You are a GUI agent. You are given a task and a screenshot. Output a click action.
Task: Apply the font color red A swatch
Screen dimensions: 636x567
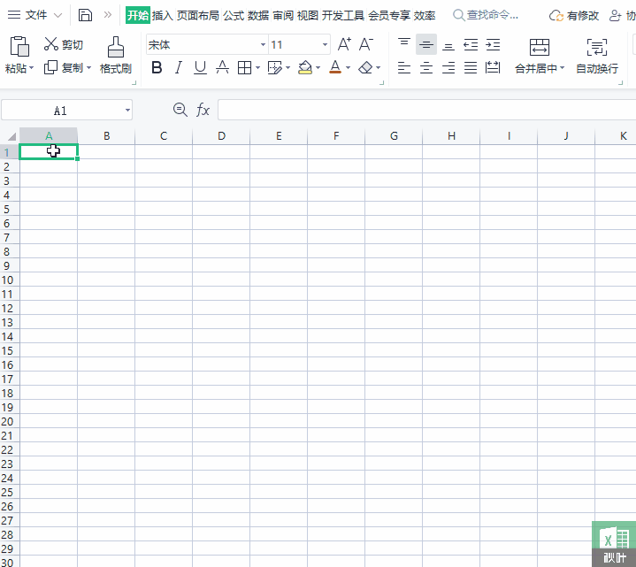point(335,68)
